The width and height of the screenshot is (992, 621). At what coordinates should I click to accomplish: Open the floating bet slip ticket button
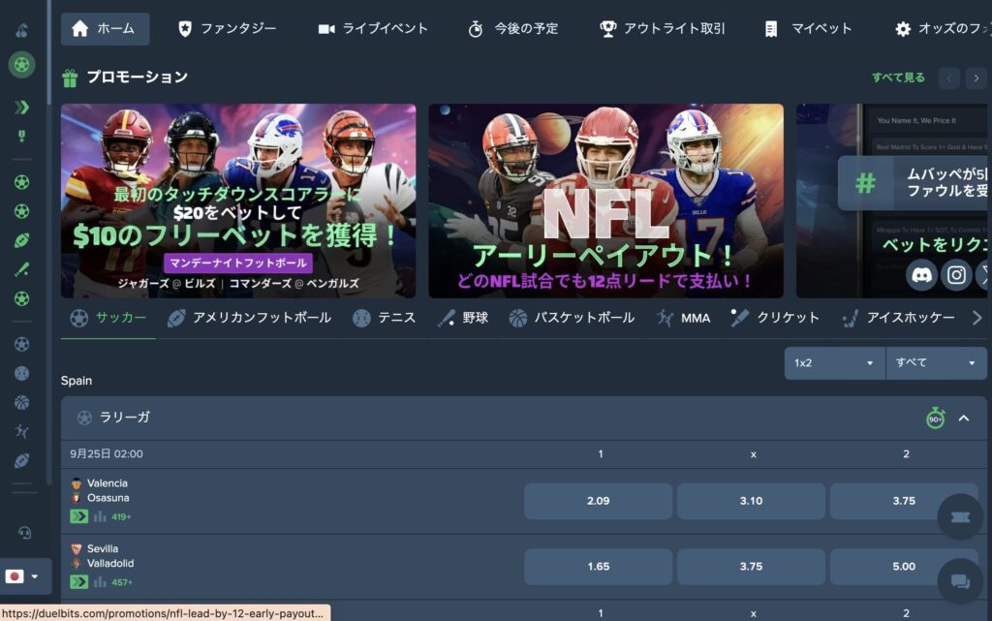pyautogui.click(x=960, y=516)
